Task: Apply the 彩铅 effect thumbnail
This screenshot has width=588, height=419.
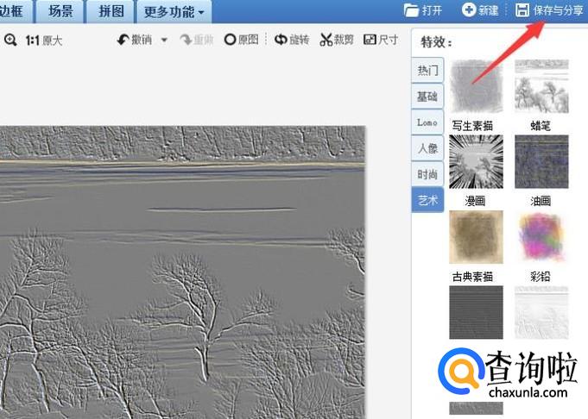Action: (x=541, y=237)
